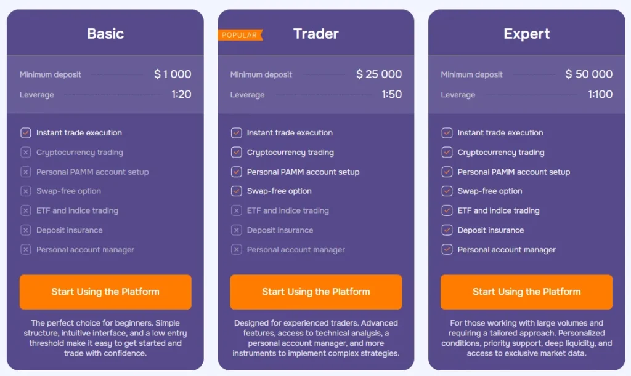Select the Expert plan heading
This screenshot has height=376, width=631.
[526, 34]
